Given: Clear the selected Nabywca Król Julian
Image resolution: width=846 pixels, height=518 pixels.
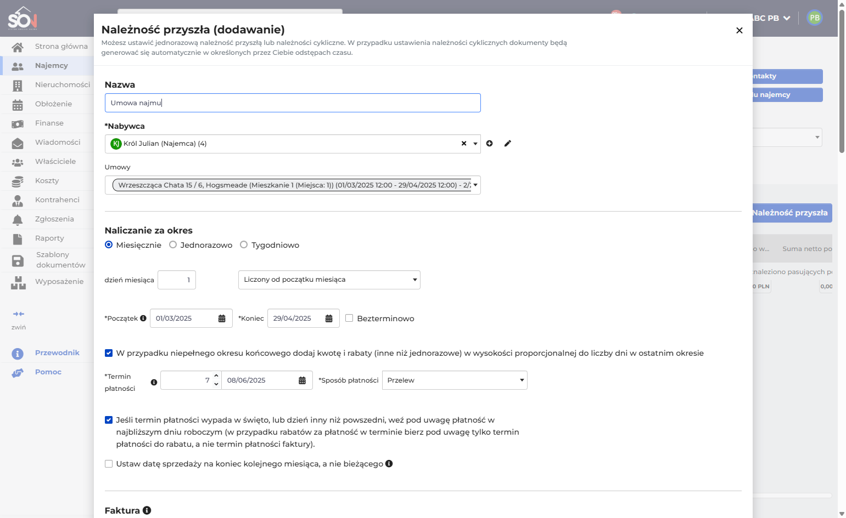Looking at the screenshot, I should click(464, 144).
